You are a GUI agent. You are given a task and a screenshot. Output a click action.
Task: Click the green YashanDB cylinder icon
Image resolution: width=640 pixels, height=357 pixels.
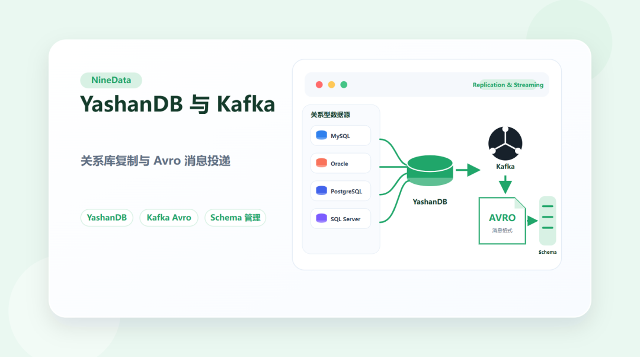[x=430, y=171]
